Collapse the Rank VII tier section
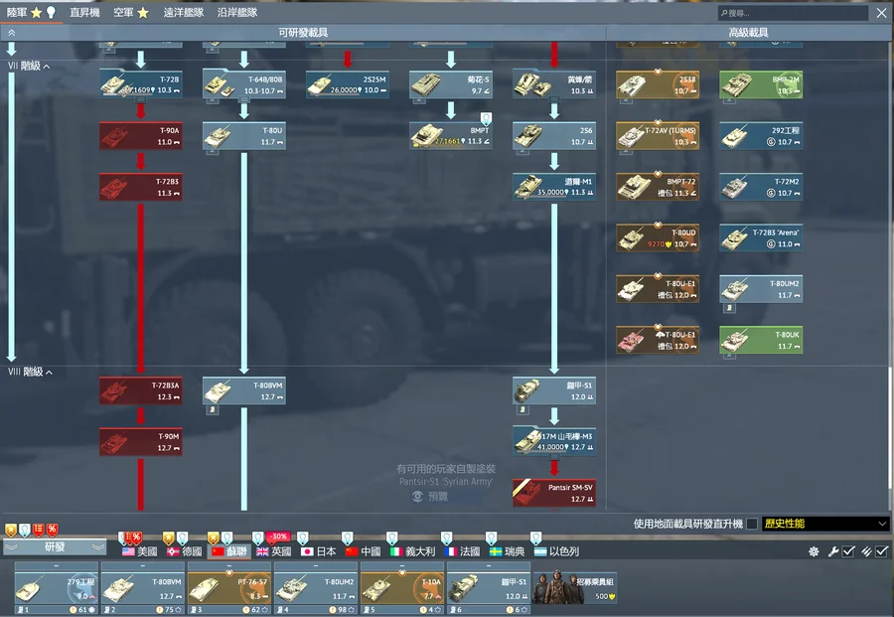 (47, 67)
